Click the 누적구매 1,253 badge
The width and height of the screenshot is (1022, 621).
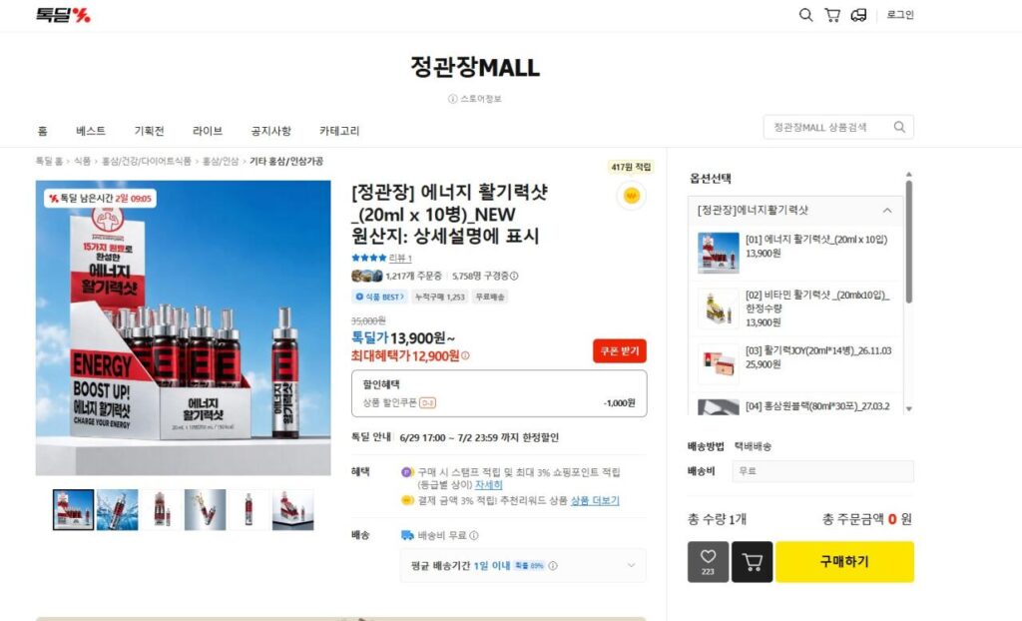pyautogui.click(x=440, y=297)
